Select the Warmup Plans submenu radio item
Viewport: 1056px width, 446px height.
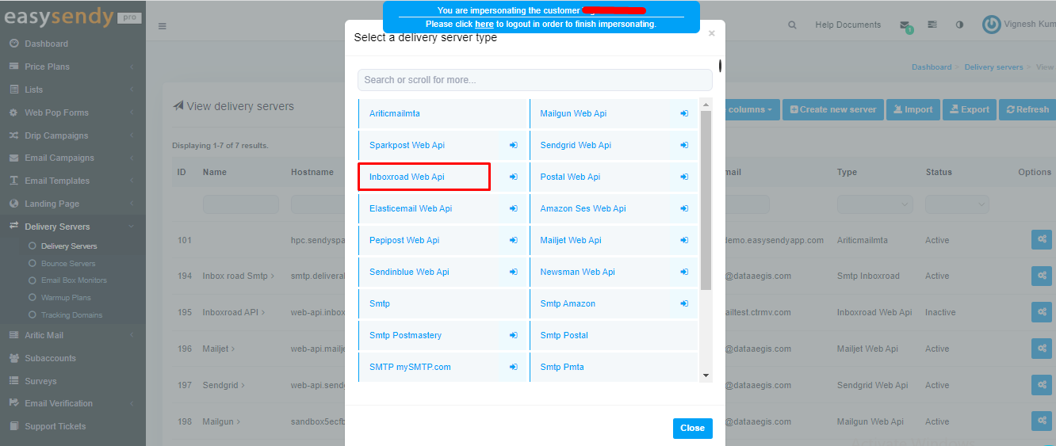(33, 298)
